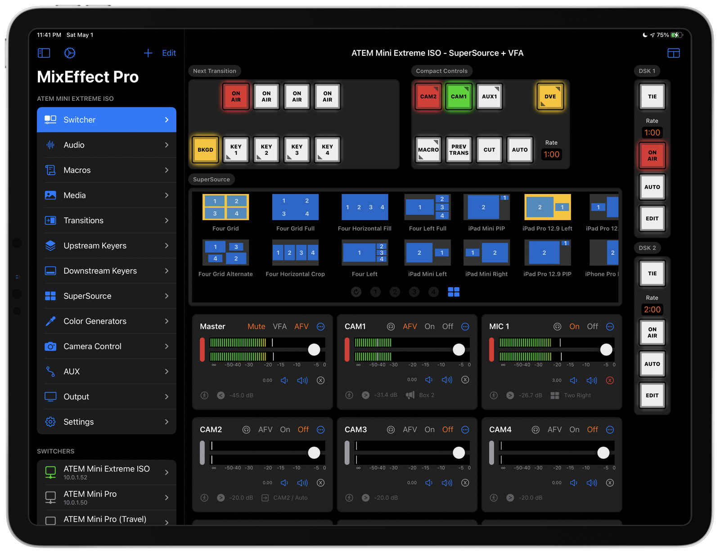Expand the CAM1 dynamics disclosure arrow
The height and width of the screenshot is (554, 720).
pos(365,395)
